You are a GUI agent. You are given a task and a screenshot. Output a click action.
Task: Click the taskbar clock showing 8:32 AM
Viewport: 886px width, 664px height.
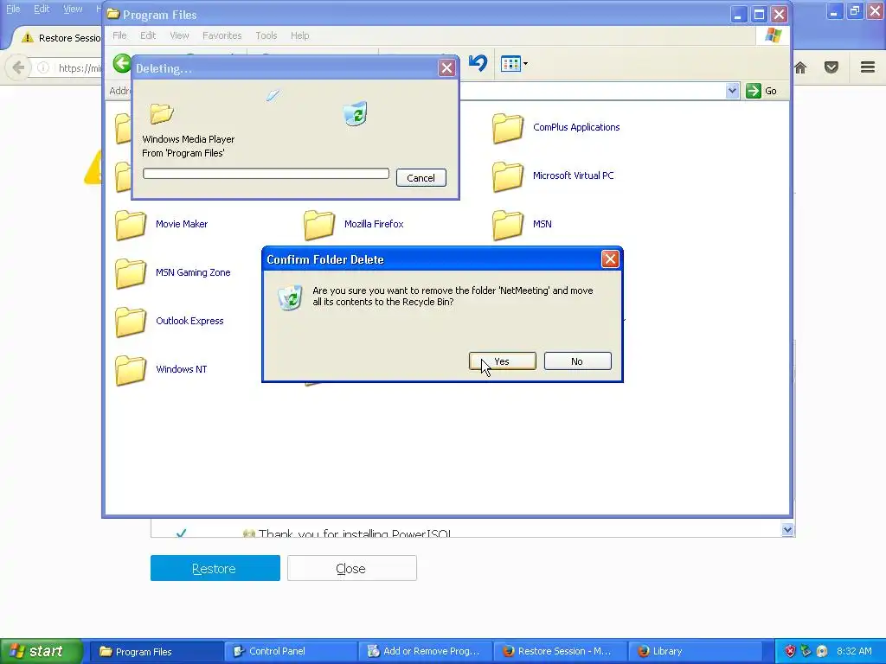pyautogui.click(x=854, y=652)
